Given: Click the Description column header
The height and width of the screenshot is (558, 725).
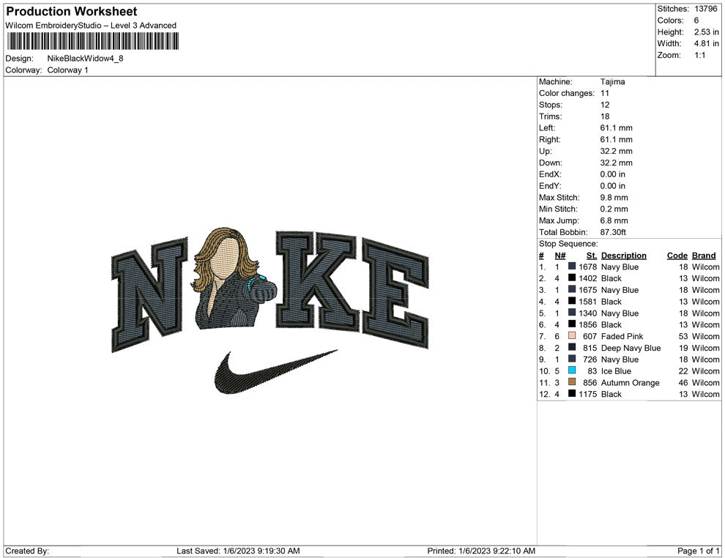Looking at the screenshot, I should pyautogui.click(x=624, y=256).
